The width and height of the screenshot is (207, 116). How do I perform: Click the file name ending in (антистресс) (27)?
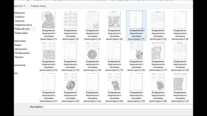click(180, 97)
